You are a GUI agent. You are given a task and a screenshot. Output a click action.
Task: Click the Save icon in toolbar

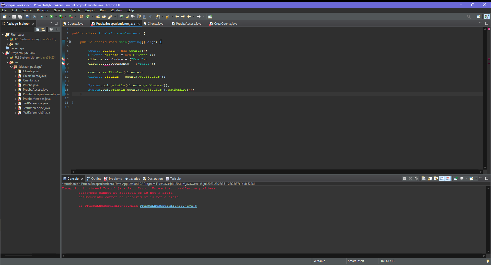[x=14, y=17]
